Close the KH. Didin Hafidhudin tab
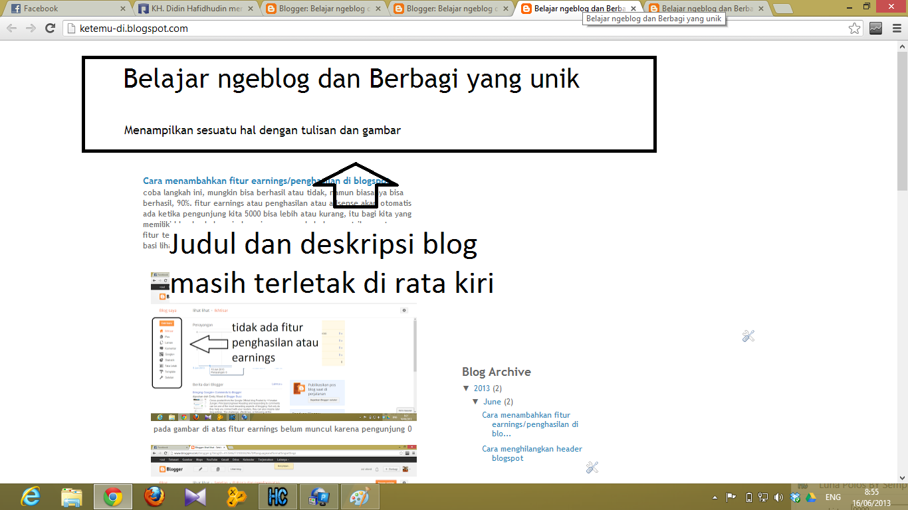 click(x=251, y=9)
